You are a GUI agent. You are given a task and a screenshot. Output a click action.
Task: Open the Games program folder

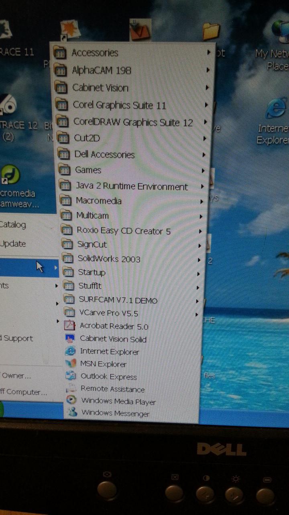pos(88,170)
